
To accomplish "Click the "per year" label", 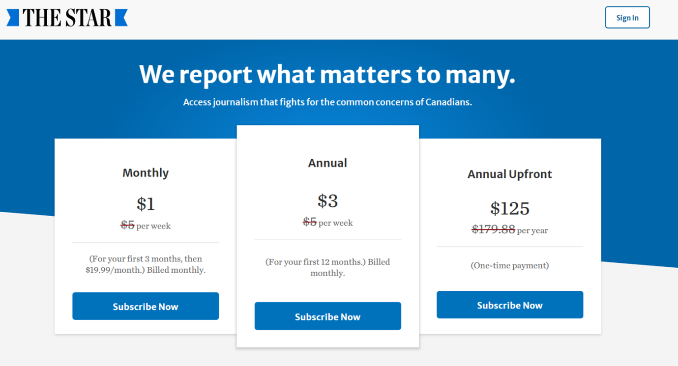I will (x=532, y=230).
